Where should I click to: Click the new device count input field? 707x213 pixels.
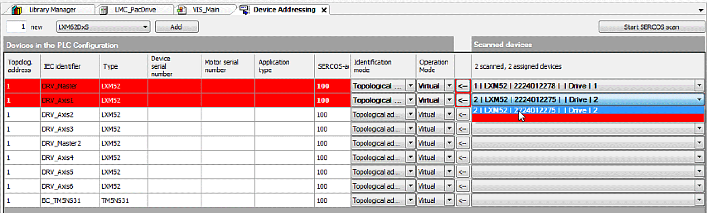tap(17, 27)
